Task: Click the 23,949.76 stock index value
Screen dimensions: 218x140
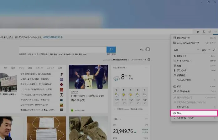Action: (x=123, y=131)
